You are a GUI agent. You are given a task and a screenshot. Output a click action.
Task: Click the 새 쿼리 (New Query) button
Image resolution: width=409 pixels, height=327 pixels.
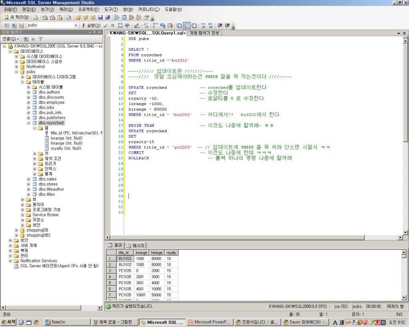16,17
